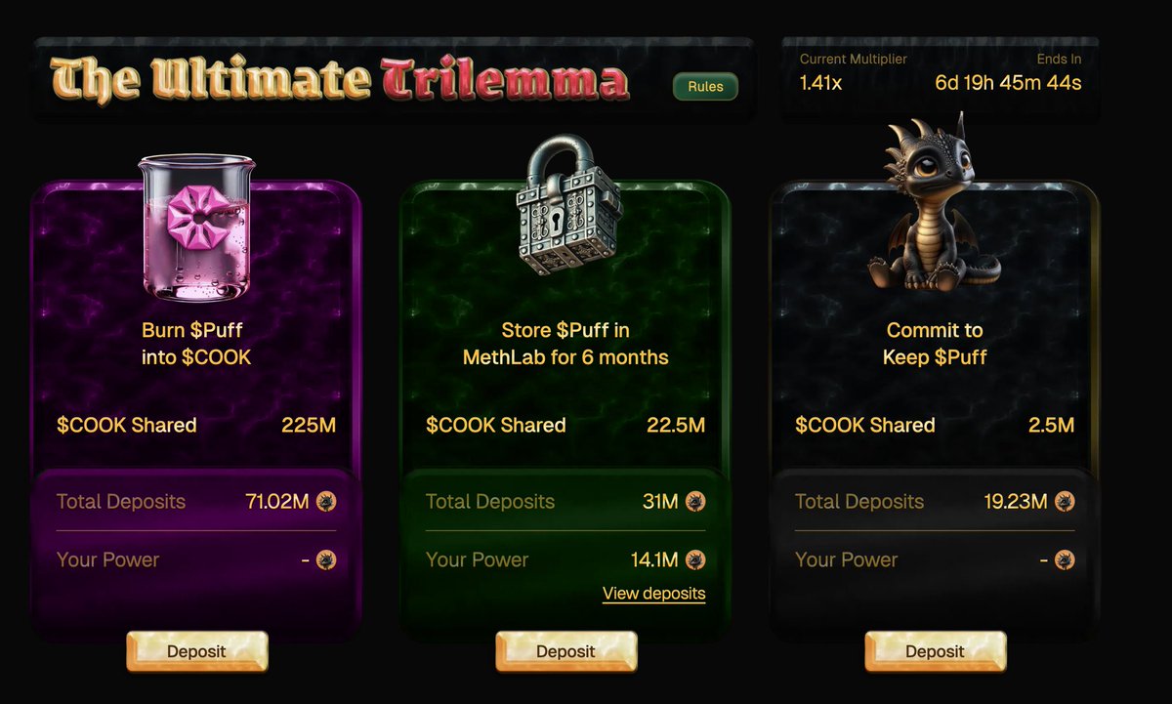
Task: Click the Current Multiplier 1.41x value
Action: click(x=820, y=83)
